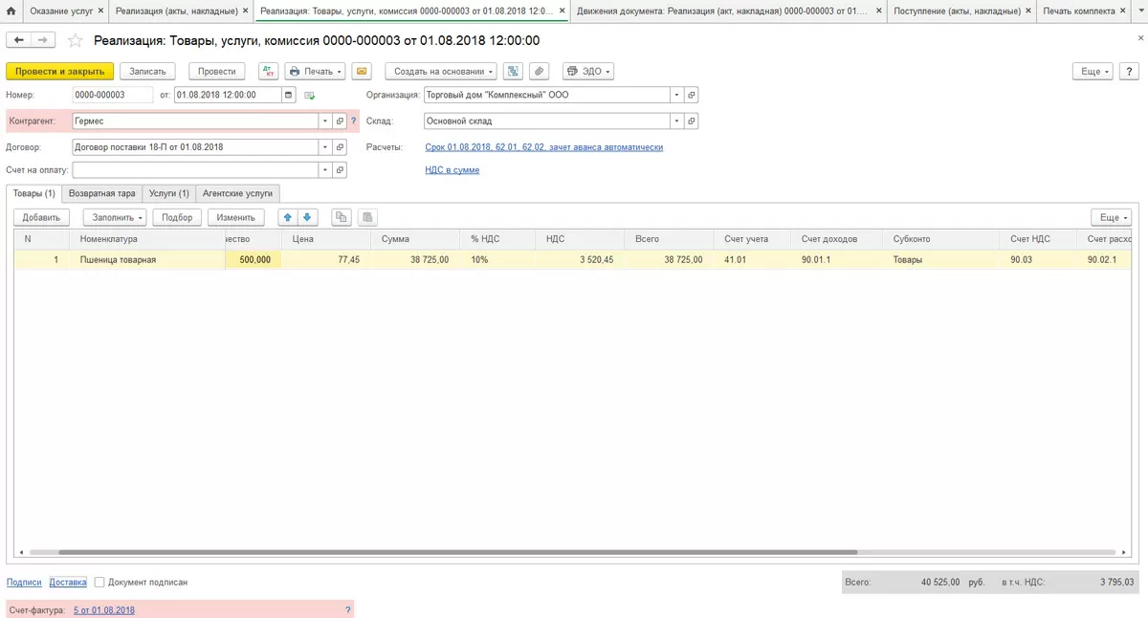Screen dimensions: 1148x618
Task: Click the question mark in the Счет-фактура bar
Action: (x=347, y=609)
